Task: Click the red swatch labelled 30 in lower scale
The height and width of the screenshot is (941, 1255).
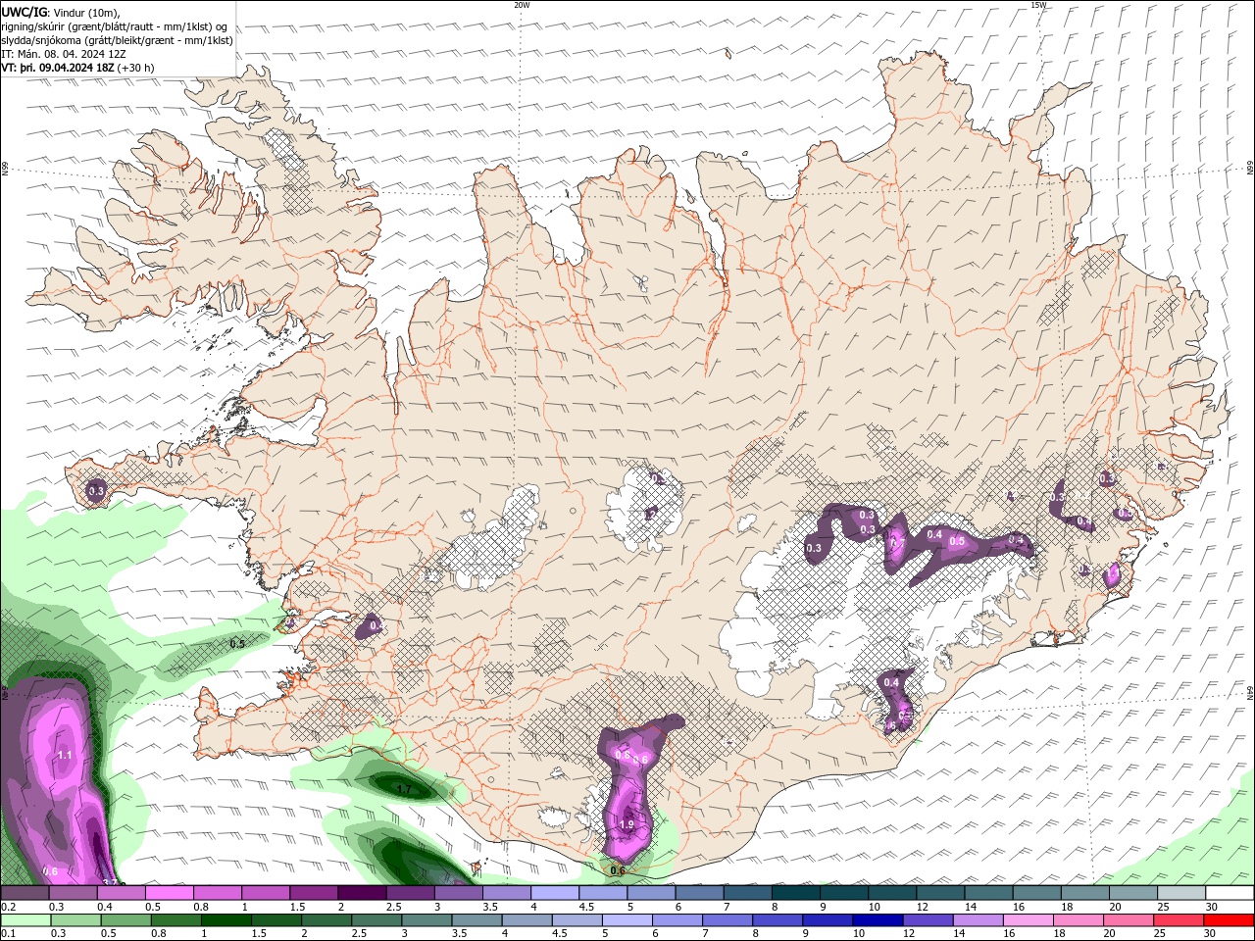Action: [x=1230, y=920]
